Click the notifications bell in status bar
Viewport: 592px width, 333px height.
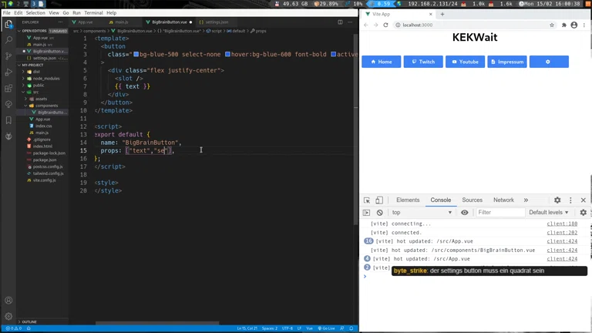tap(351, 328)
